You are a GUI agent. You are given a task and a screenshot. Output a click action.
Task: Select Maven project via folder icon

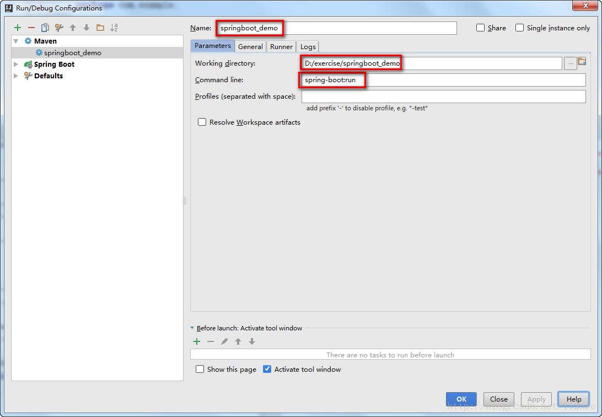582,61
